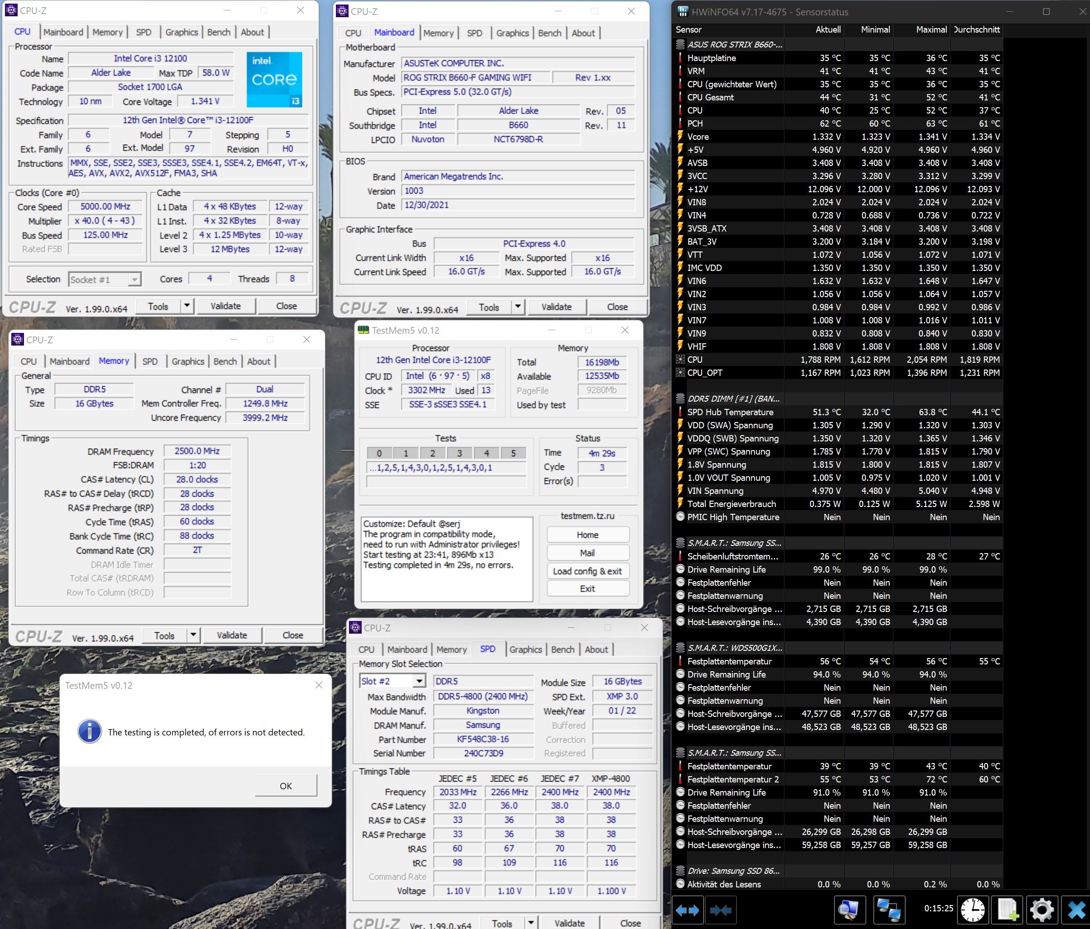The width and height of the screenshot is (1090, 929).
Task: Click the TestMem5 v0.12 title bar icon
Action: 363,330
